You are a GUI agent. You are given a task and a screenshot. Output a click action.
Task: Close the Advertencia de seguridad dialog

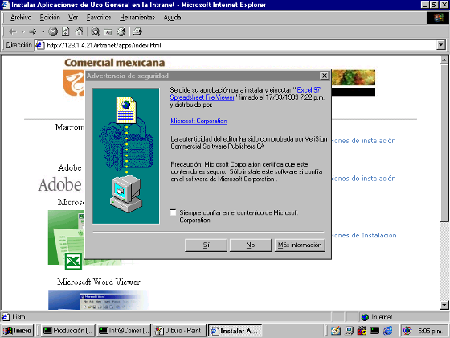pos(325,76)
